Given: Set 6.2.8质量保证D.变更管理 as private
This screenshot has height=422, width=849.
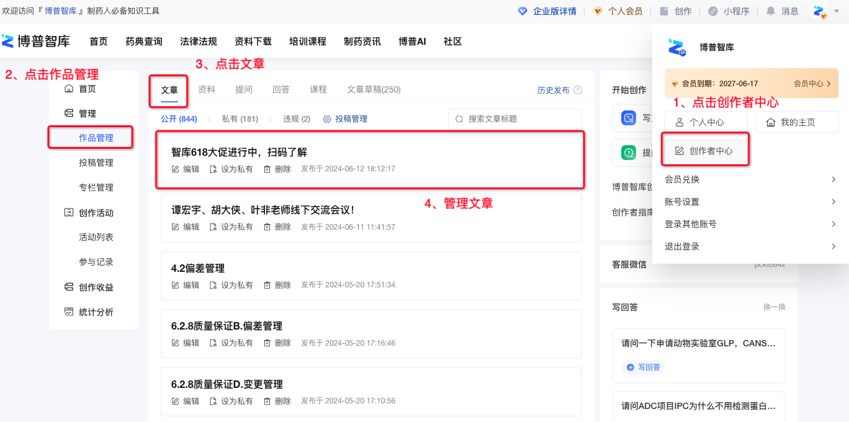Looking at the screenshot, I should (231, 401).
